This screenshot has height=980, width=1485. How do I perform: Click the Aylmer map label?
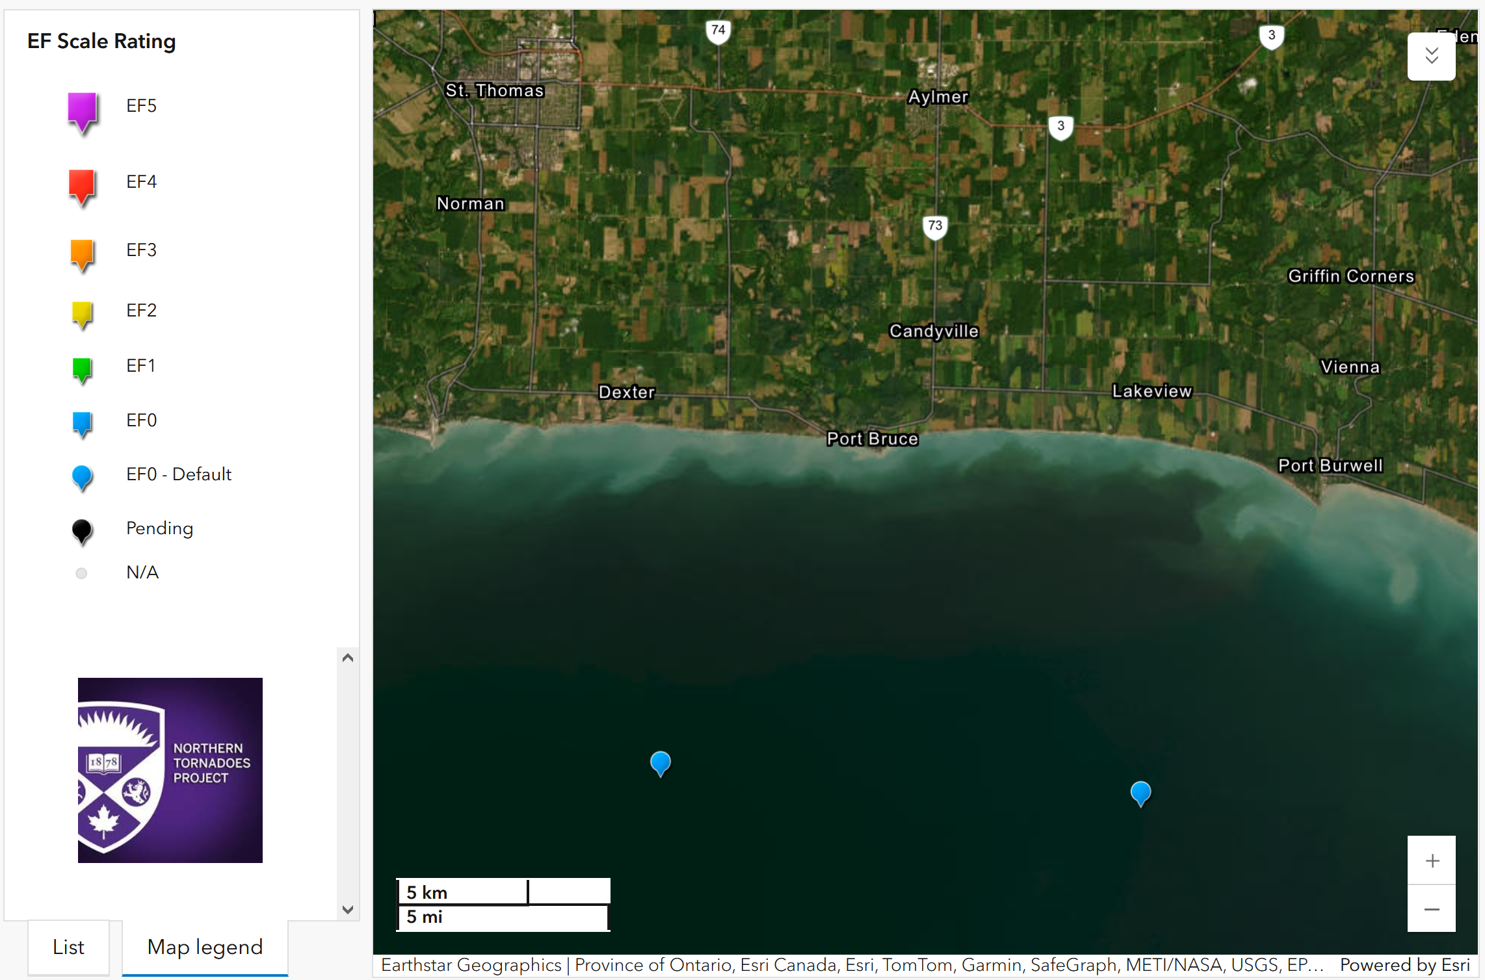pos(938,97)
